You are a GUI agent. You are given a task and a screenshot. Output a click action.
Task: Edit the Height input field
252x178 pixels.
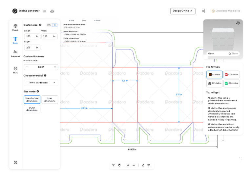pyautogui.click(x=32, y=48)
